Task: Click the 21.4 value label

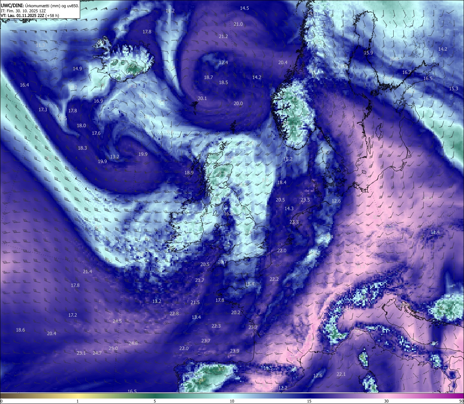Action: click(x=87, y=272)
